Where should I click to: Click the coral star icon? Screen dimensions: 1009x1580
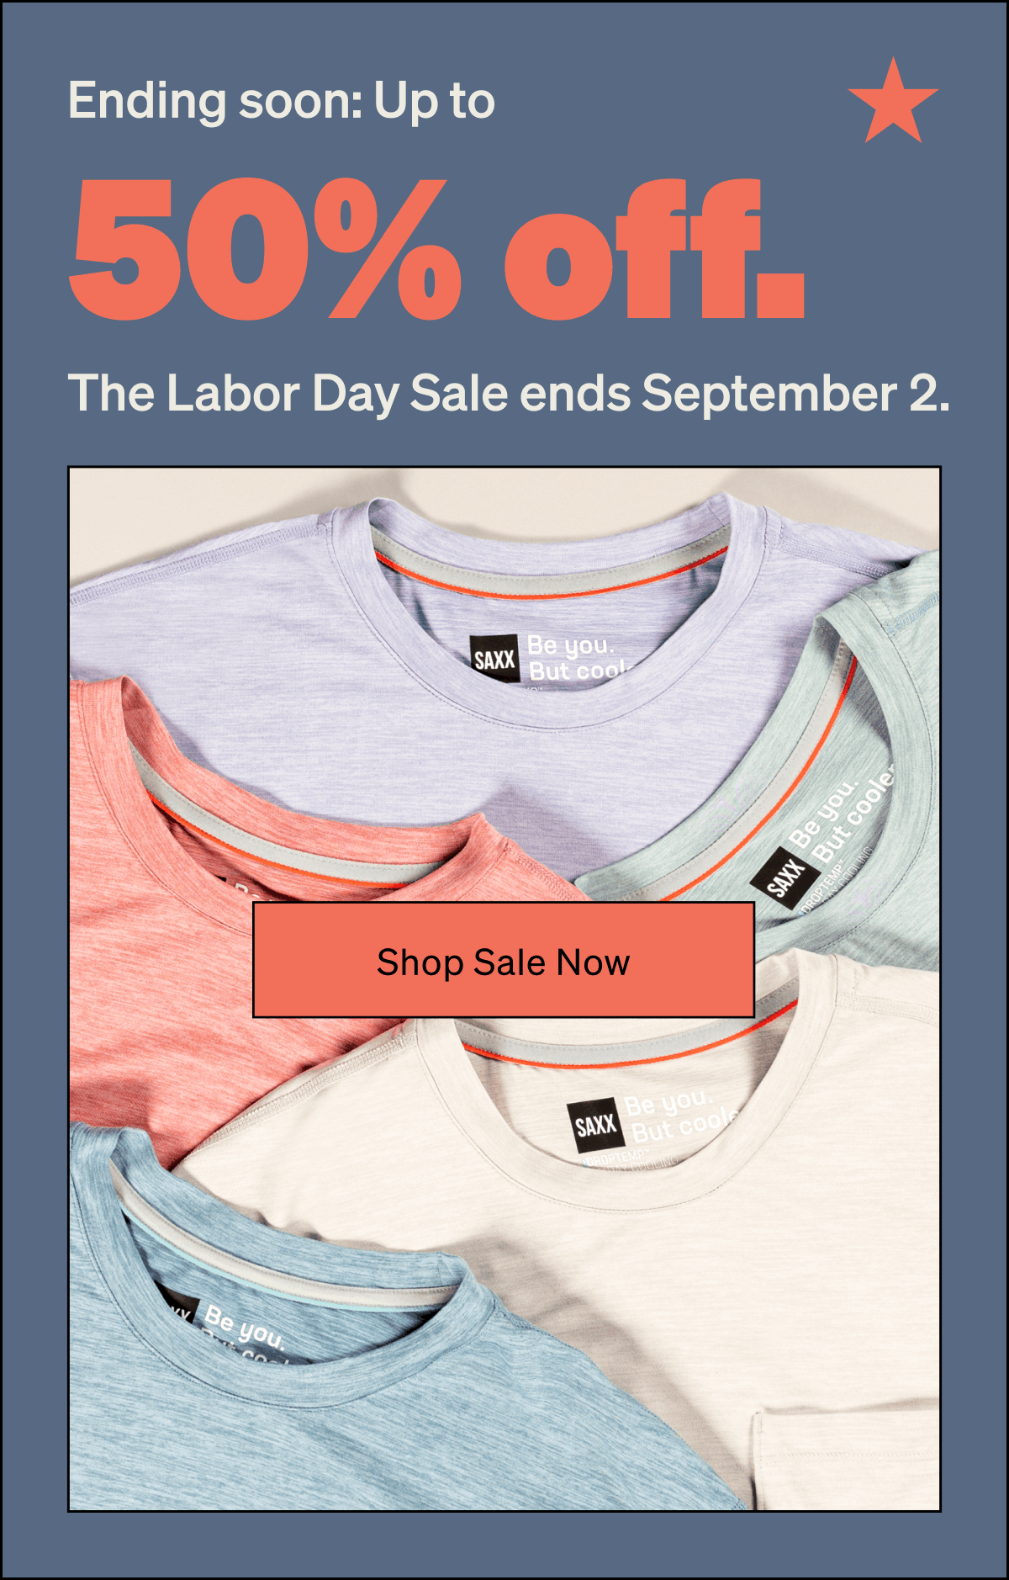tap(893, 102)
